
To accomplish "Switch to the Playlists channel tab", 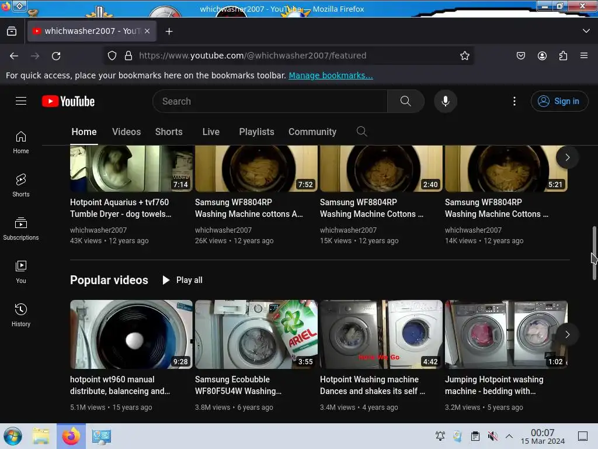I will [257, 132].
